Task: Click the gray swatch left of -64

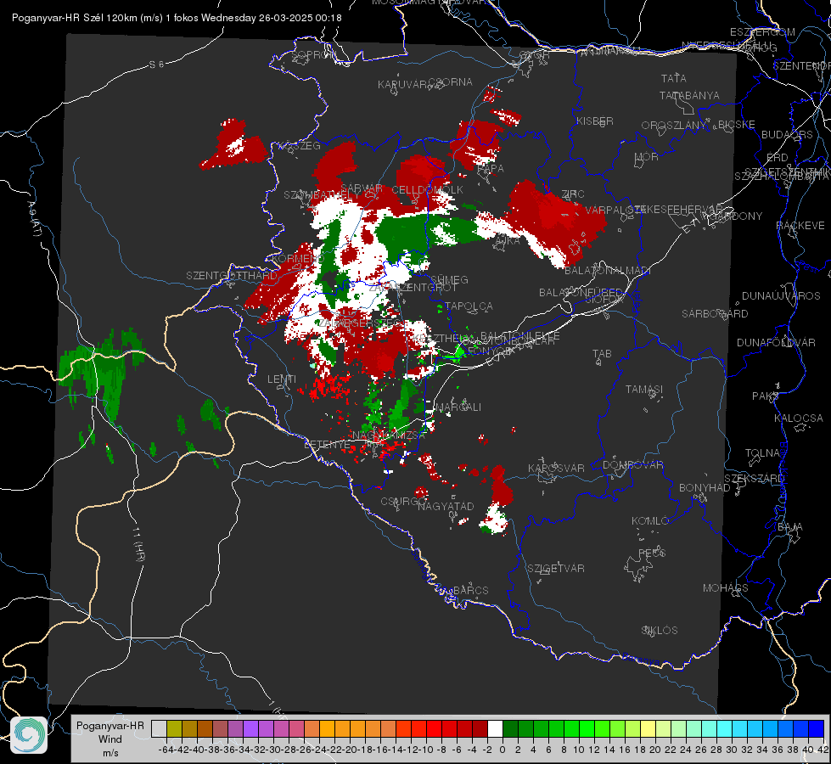Action: point(159,729)
